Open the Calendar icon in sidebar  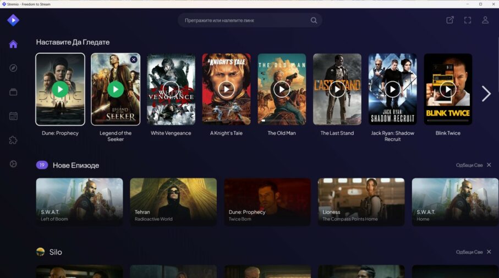[13, 116]
